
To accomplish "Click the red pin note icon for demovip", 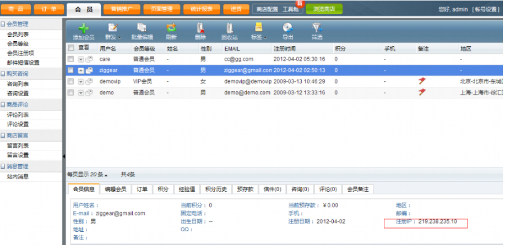I will click(x=422, y=81).
